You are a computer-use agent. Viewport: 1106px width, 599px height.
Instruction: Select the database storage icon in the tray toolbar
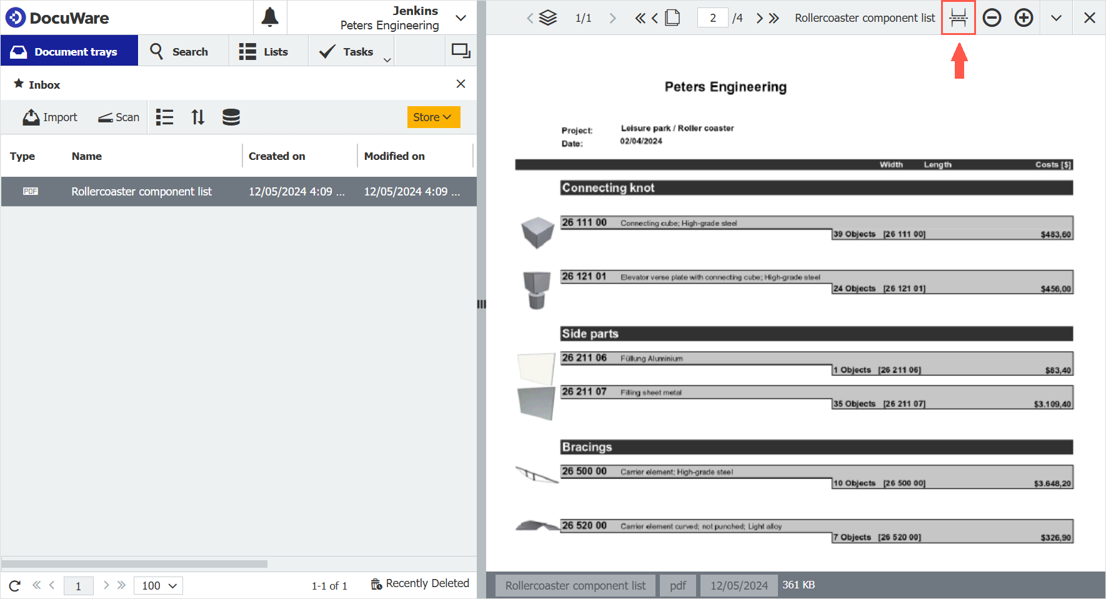click(x=231, y=117)
